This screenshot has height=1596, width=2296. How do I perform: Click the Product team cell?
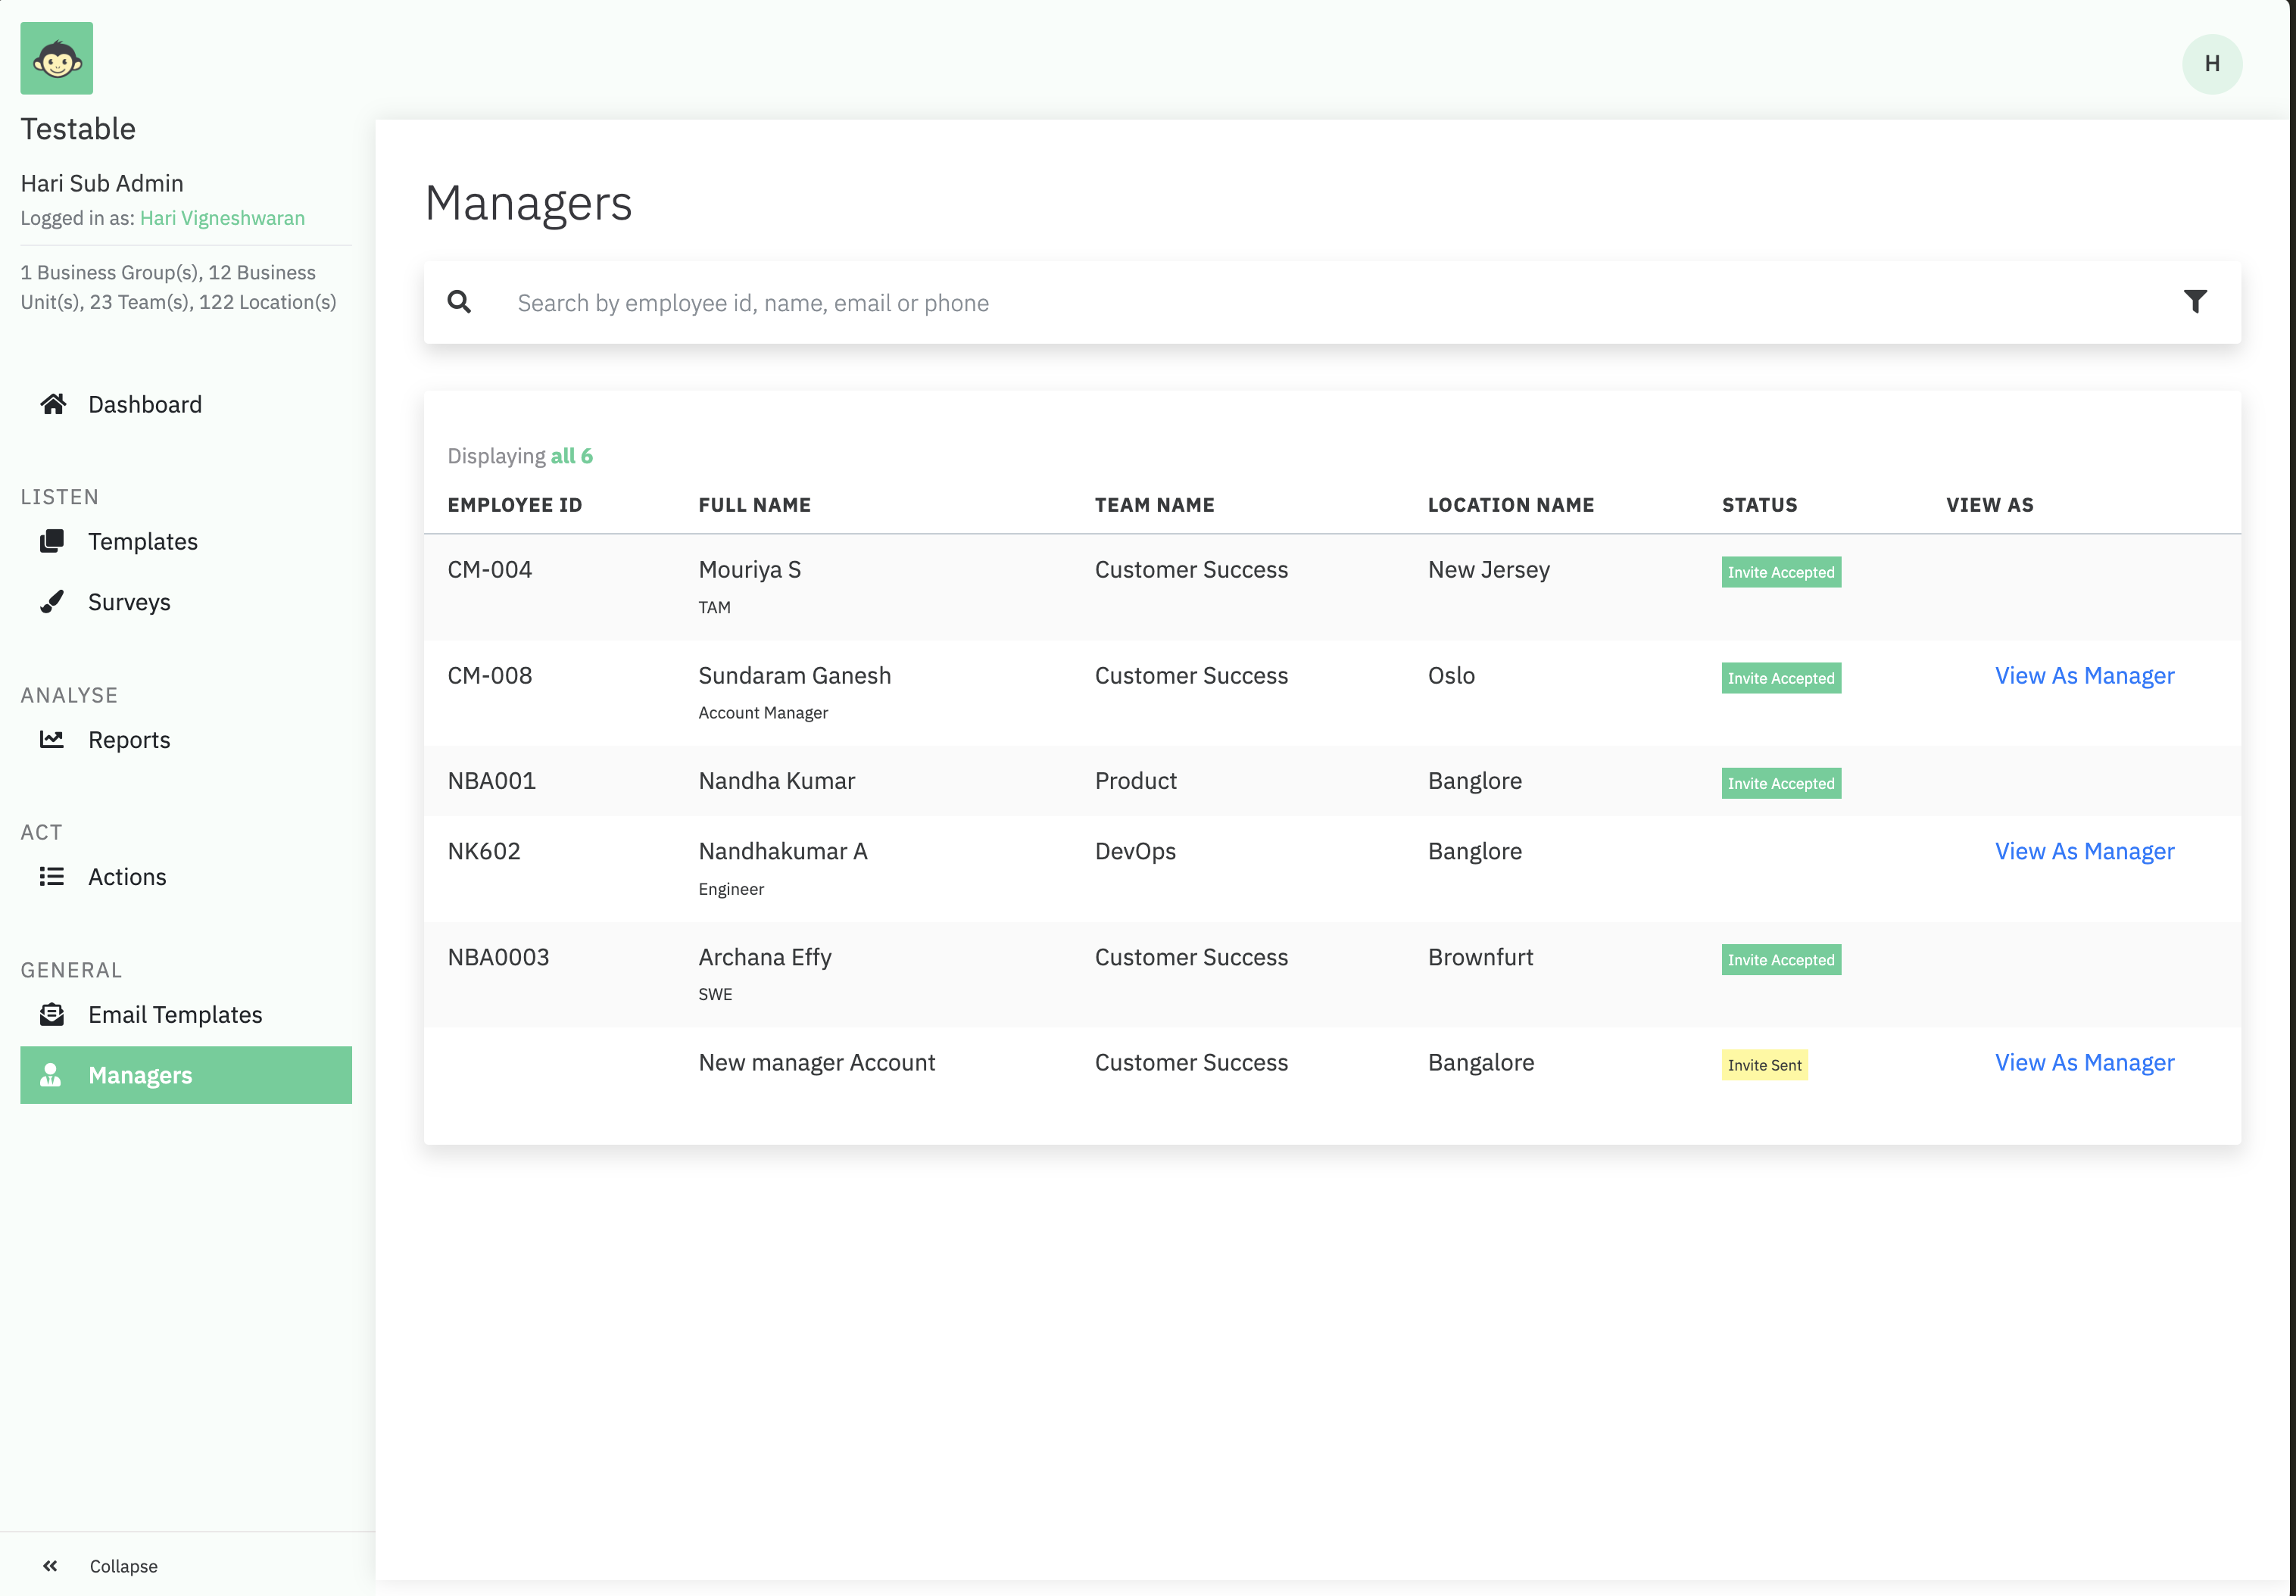(1135, 781)
